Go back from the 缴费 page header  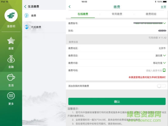coord(70,7)
